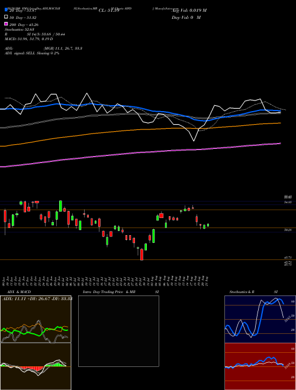Click the blue 20 Day legend swatch
The image size is (296, 390).
(x=6, y=9)
